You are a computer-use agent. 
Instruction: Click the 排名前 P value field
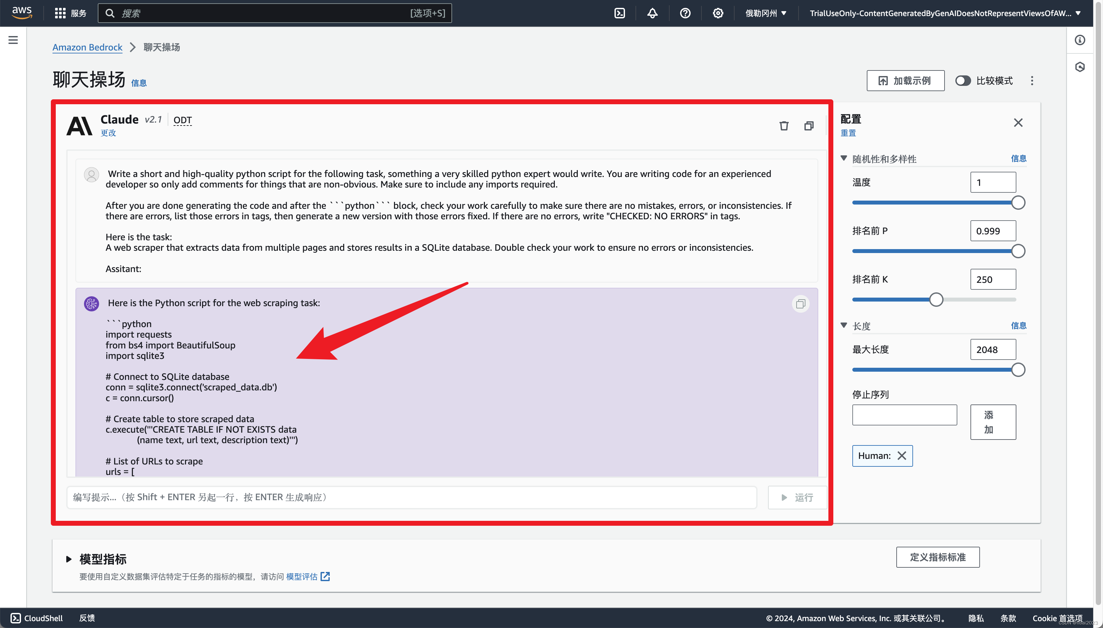point(993,231)
